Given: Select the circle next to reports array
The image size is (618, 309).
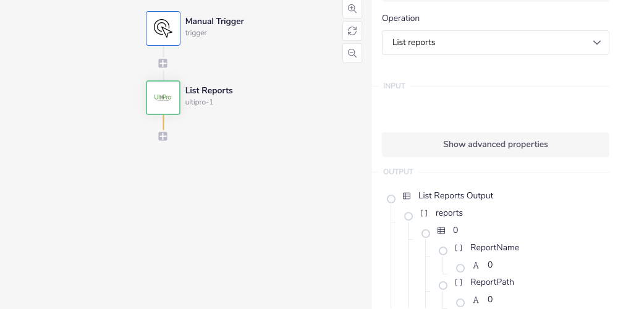Looking at the screenshot, I should (408, 216).
